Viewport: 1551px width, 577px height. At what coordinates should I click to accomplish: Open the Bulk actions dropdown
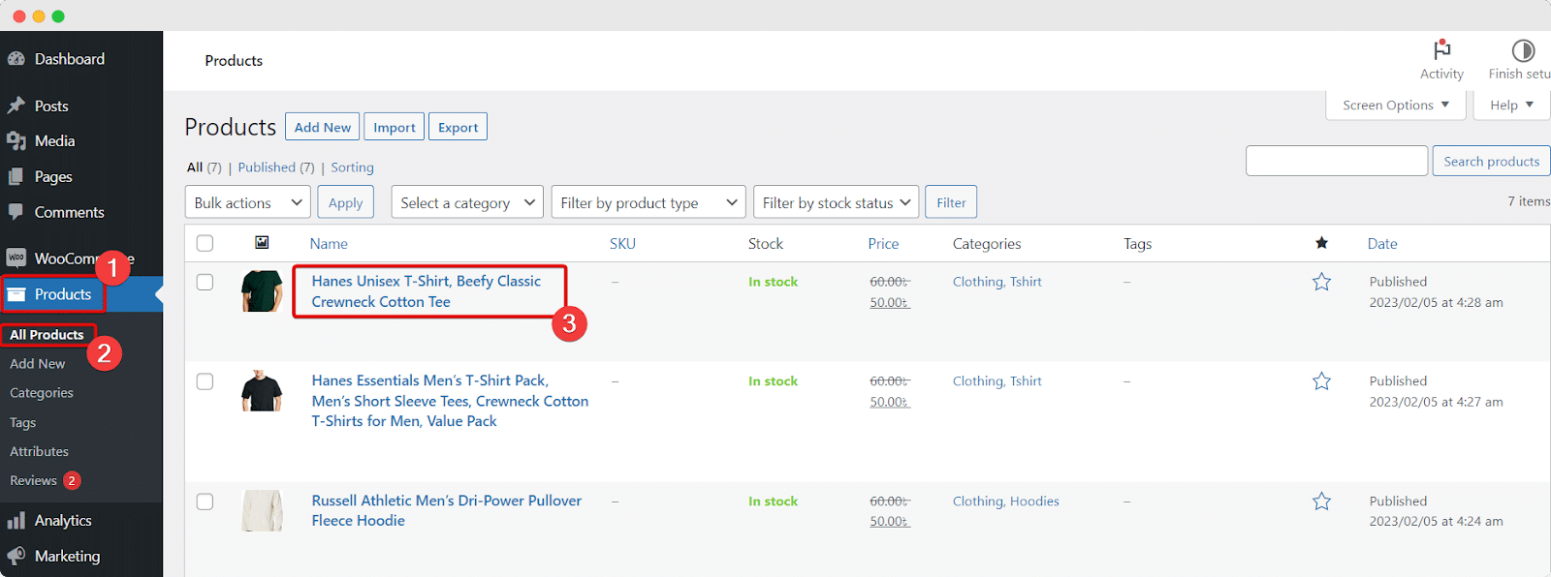point(247,202)
